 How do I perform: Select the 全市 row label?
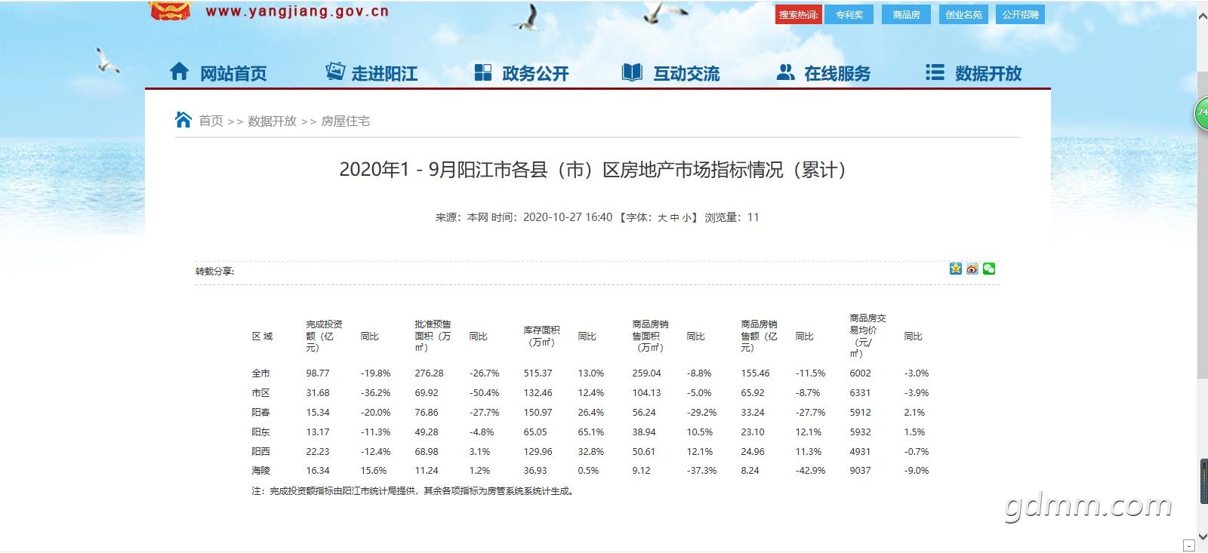pyautogui.click(x=260, y=373)
